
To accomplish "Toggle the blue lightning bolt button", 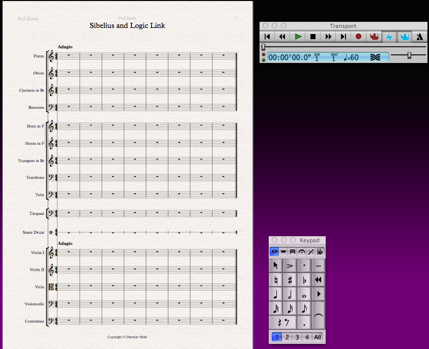I will 389,37.
